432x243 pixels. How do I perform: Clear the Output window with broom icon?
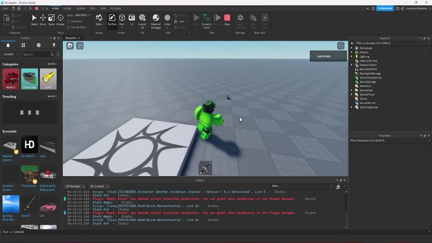338,186
